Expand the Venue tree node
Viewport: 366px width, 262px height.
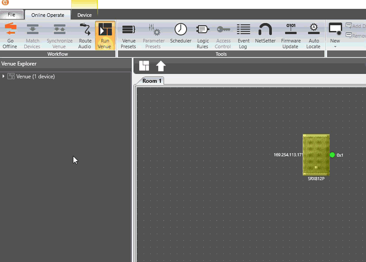(x=4, y=77)
